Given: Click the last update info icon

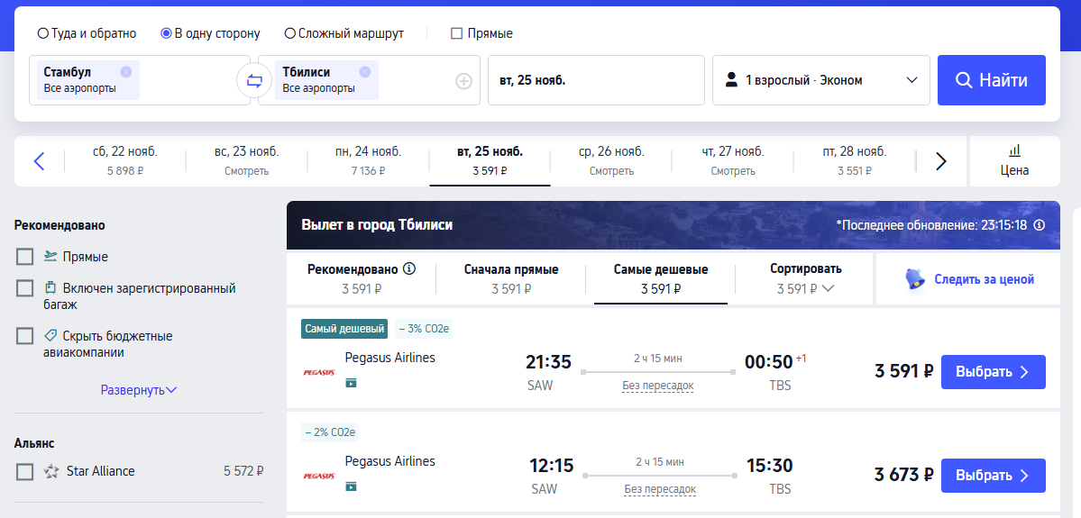Looking at the screenshot, I should coord(1040,225).
